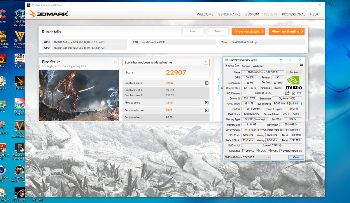Launch the Freemake Video Converter desktop shortcut
The height and width of the screenshot is (203, 350).
click(19, 40)
